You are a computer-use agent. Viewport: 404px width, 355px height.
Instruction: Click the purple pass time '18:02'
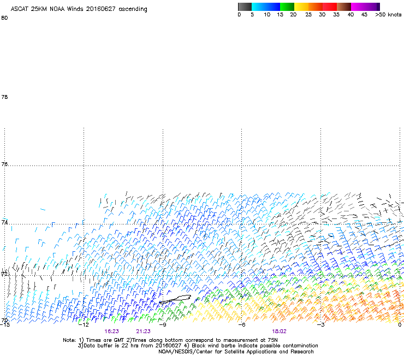[x=279, y=332]
